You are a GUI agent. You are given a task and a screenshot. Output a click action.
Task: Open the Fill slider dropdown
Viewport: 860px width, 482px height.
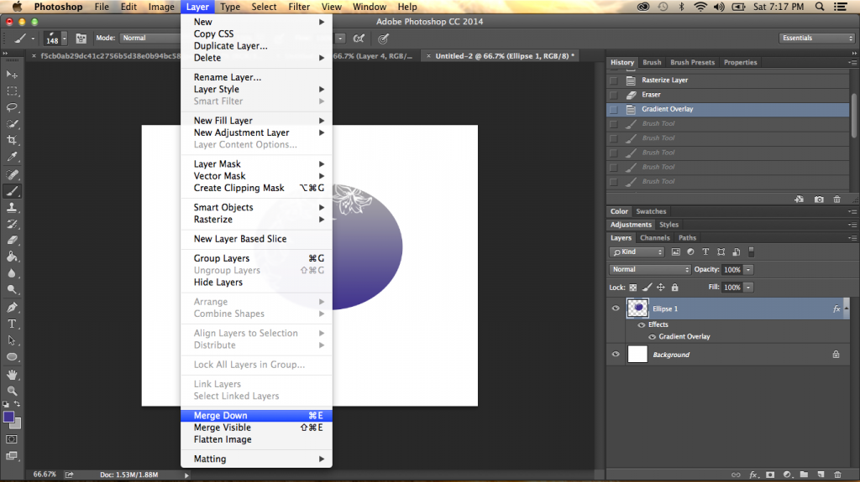click(748, 287)
